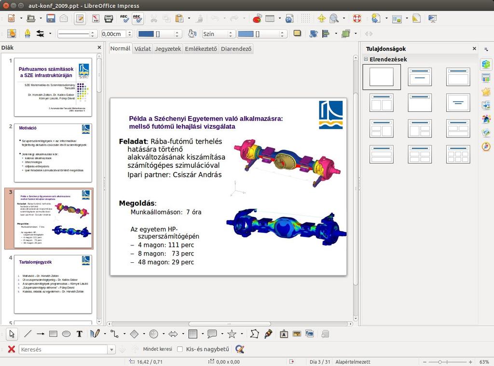The height and width of the screenshot is (366, 494).
Task: Close the Tulajdonságok sidebar
Action: click(x=474, y=49)
